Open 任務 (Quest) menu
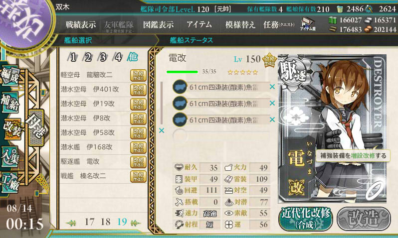 [x=279, y=25]
